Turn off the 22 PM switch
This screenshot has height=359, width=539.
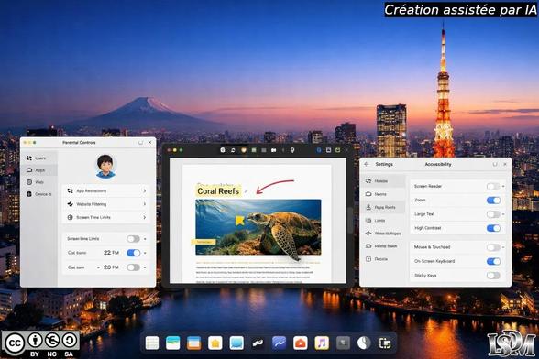[133, 253]
